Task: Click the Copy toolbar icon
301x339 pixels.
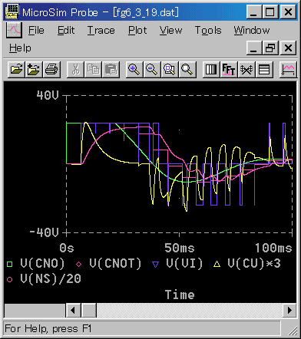Action: pos(93,69)
